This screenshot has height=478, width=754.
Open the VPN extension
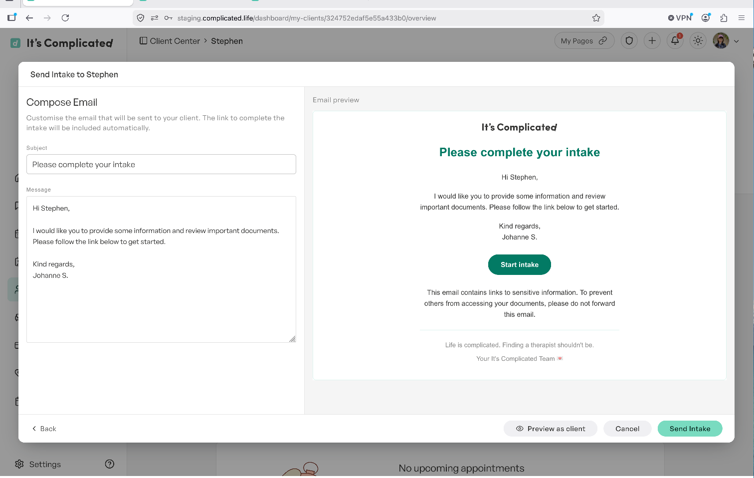click(x=680, y=18)
